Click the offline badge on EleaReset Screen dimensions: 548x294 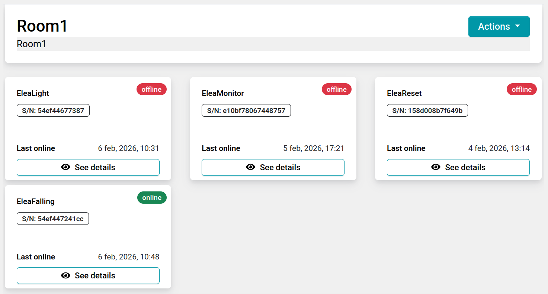coord(522,89)
